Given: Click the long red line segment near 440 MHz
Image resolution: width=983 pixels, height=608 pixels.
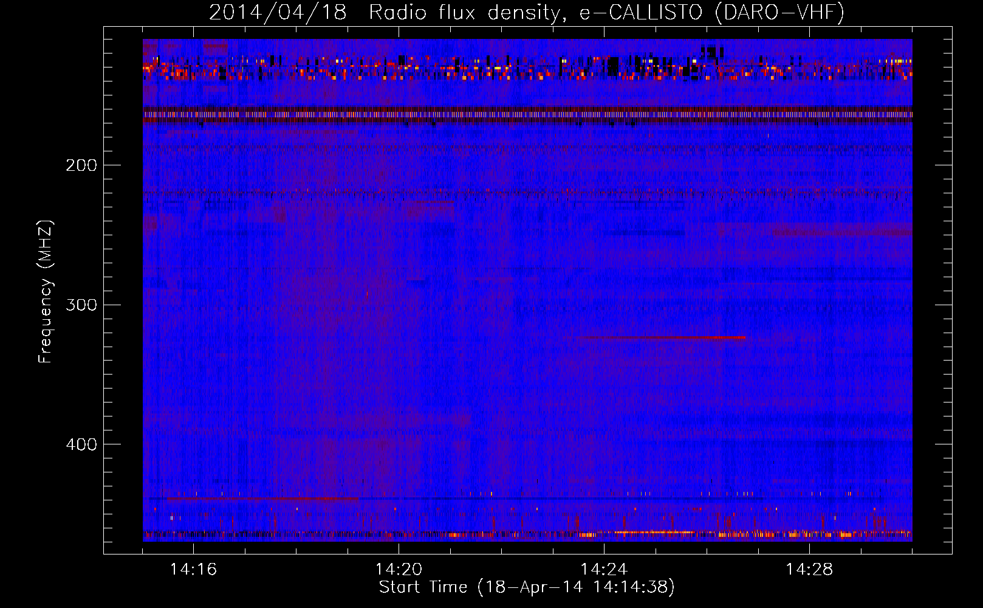Looking at the screenshot, I should pyautogui.click(x=262, y=499).
